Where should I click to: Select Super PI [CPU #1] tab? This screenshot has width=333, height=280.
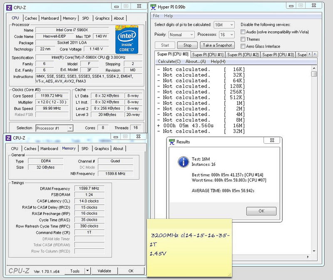click(208, 55)
